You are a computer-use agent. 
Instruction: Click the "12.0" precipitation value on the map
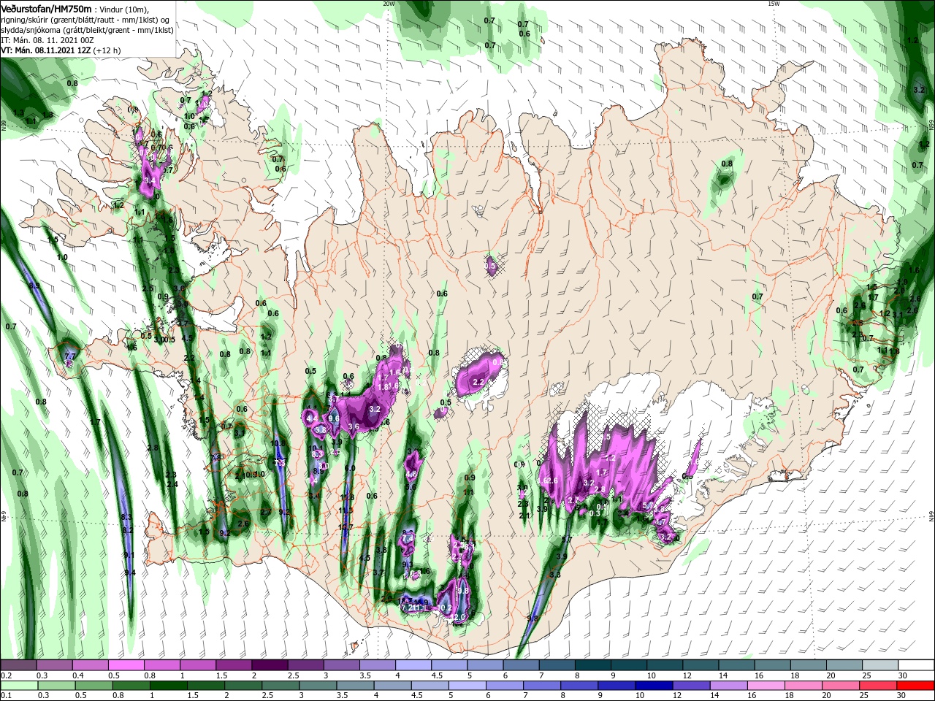click(x=458, y=618)
